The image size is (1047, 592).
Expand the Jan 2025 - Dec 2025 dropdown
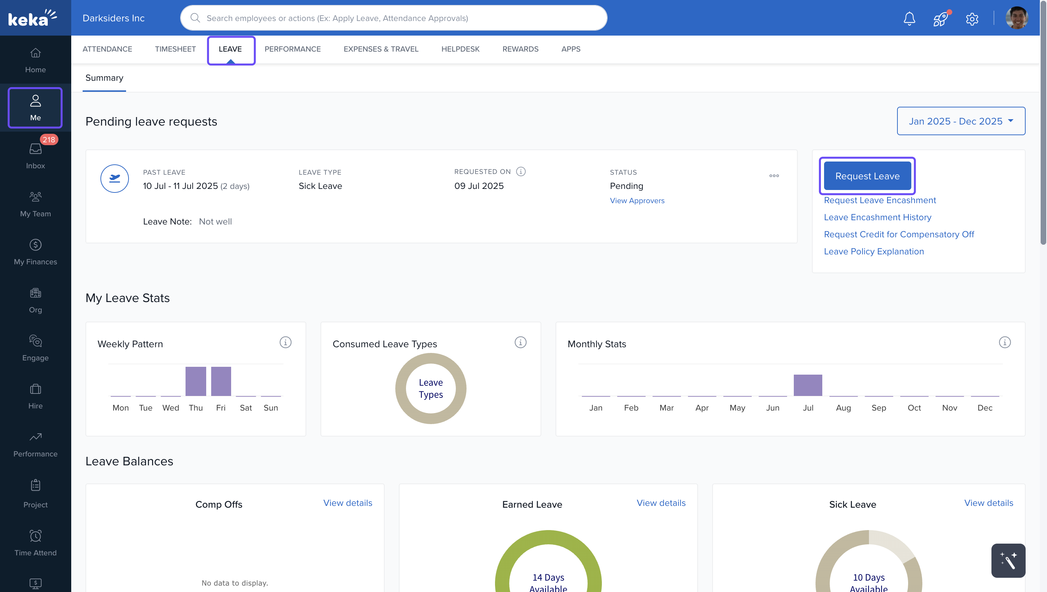pyautogui.click(x=961, y=121)
